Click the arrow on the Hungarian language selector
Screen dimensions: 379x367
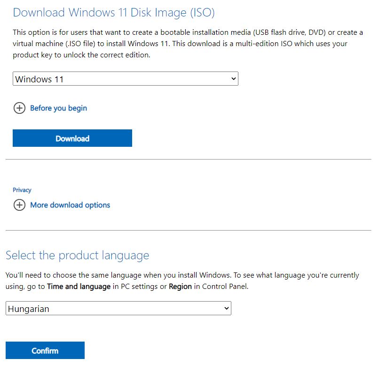pos(227,309)
